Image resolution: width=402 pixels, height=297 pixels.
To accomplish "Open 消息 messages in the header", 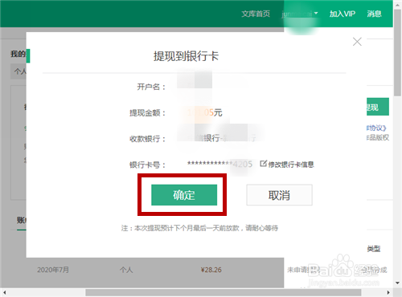I will click(x=375, y=14).
